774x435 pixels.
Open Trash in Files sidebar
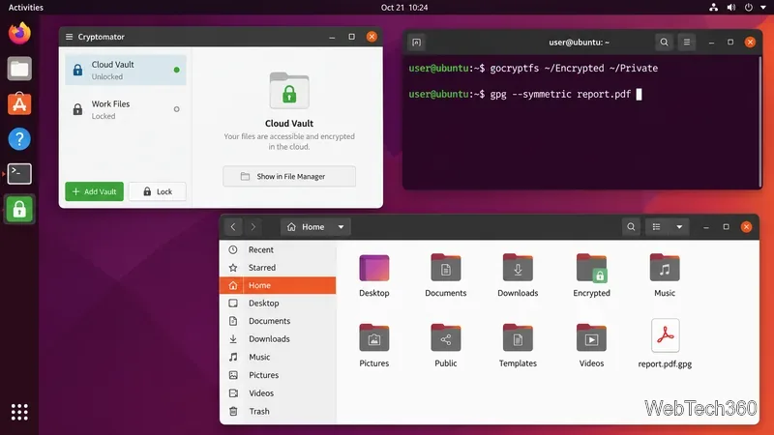tap(278, 411)
